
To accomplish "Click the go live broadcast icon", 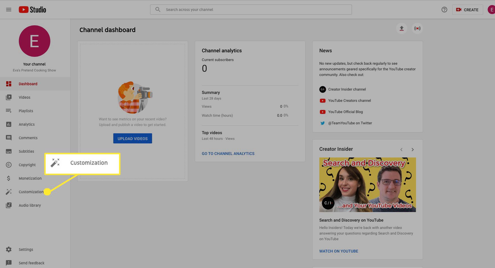I will (417, 28).
